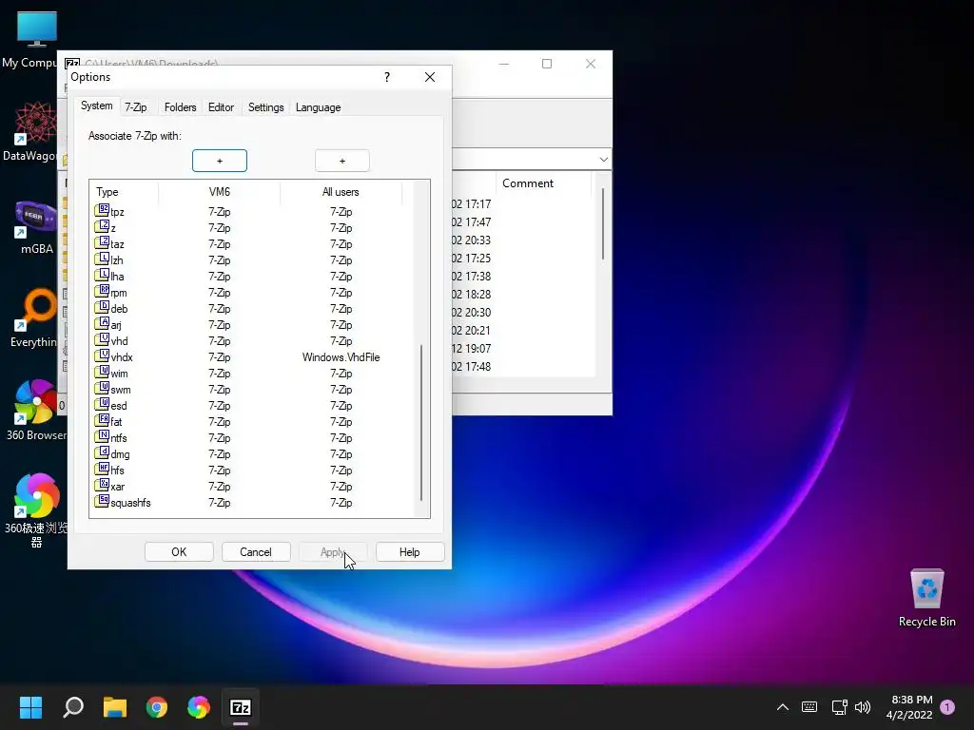Select the arj file type icon
The width and height of the screenshot is (974, 730).
102,323
